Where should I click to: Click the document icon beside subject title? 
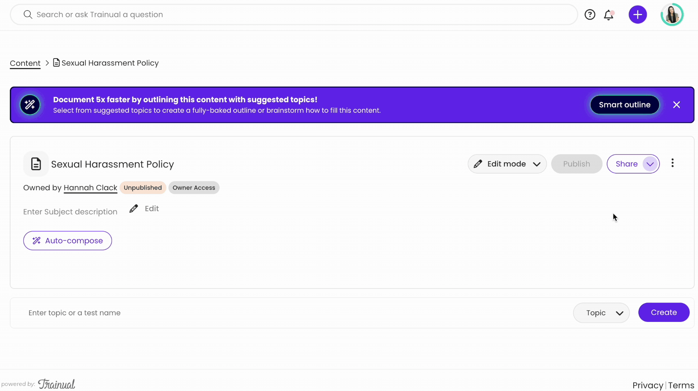pyautogui.click(x=36, y=164)
